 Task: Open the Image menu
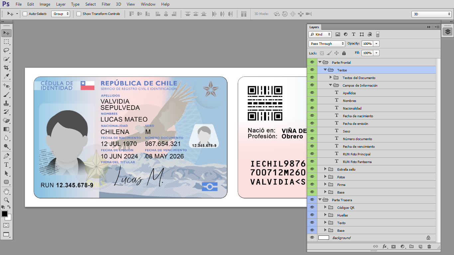(x=45, y=4)
